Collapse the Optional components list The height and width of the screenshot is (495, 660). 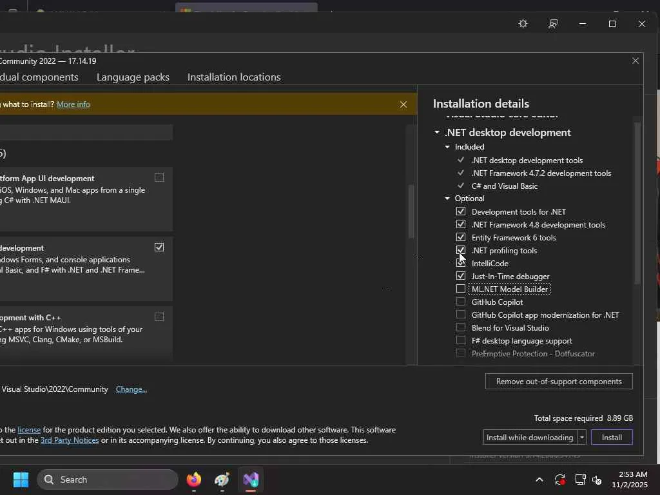click(x=447, y=199)
